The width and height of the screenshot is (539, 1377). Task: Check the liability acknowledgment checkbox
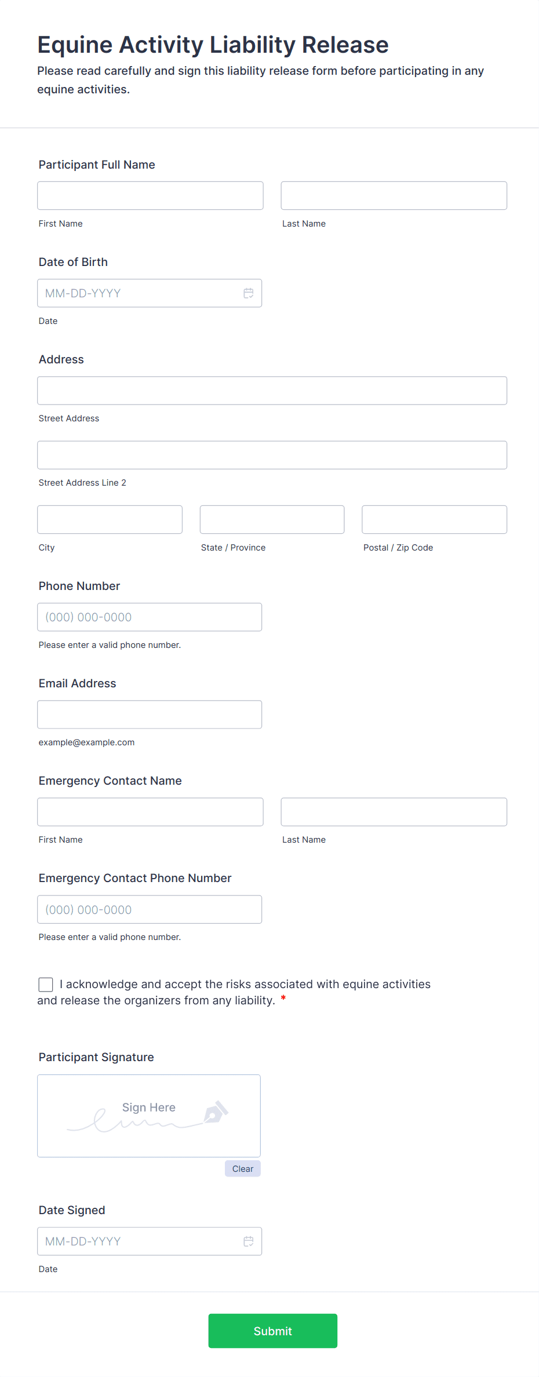[x=45, y=984]
